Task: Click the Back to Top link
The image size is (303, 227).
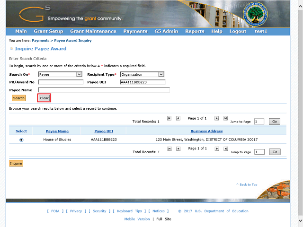Action: pyautogui.click(x=247, y=184)
